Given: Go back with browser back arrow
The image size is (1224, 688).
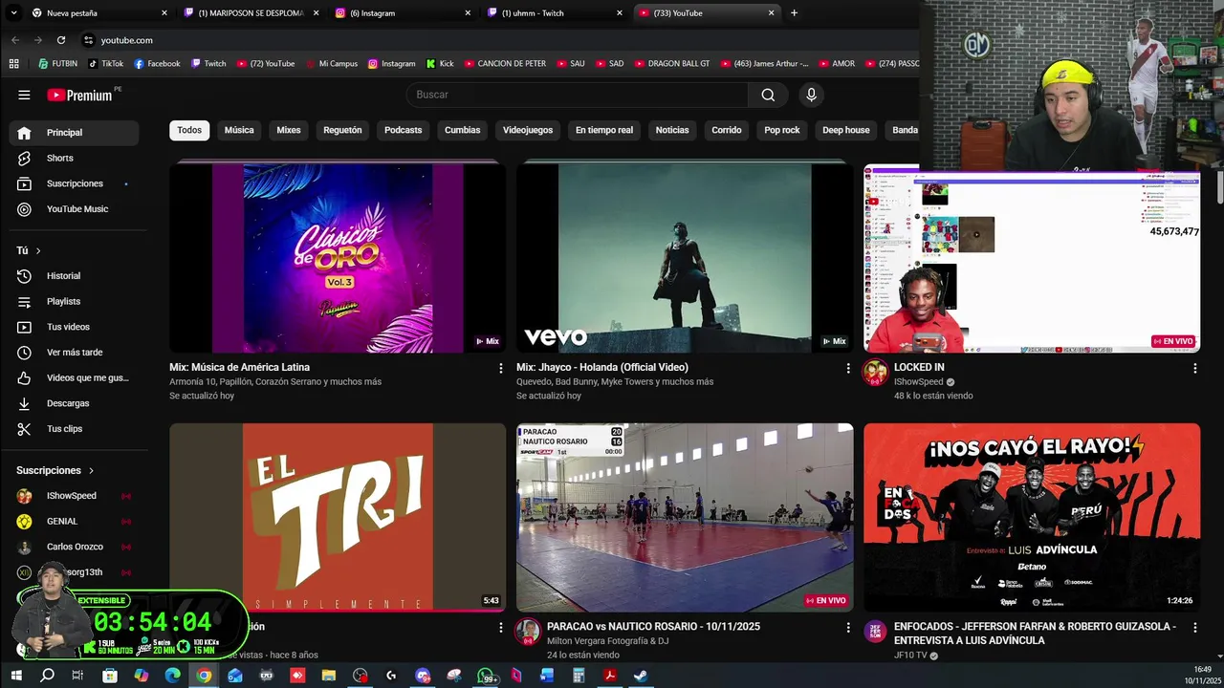Looking at the screenshot, I should (15, 40).
